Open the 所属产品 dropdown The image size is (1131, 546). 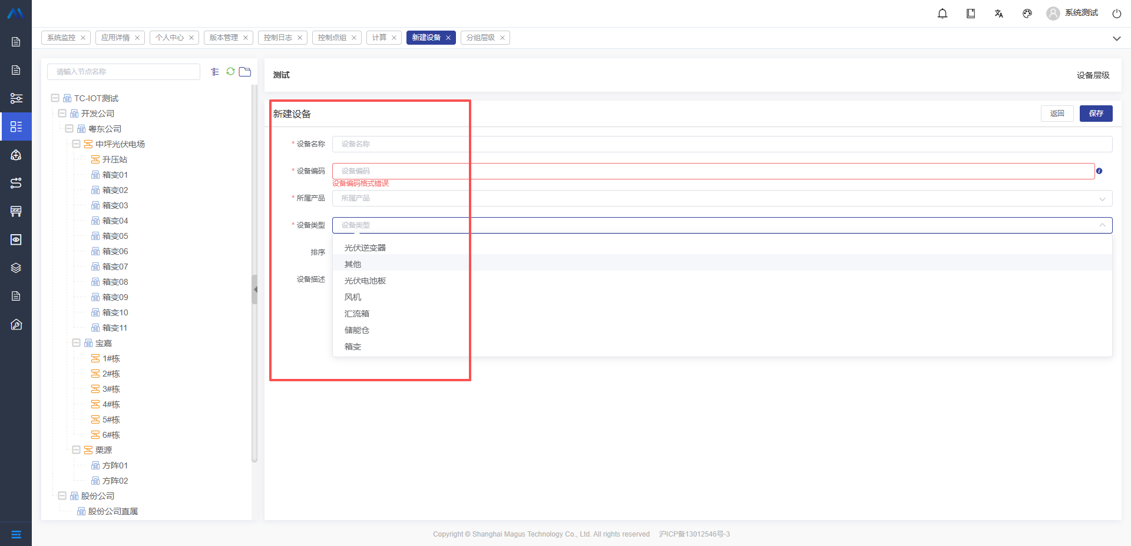coord(722,198)
